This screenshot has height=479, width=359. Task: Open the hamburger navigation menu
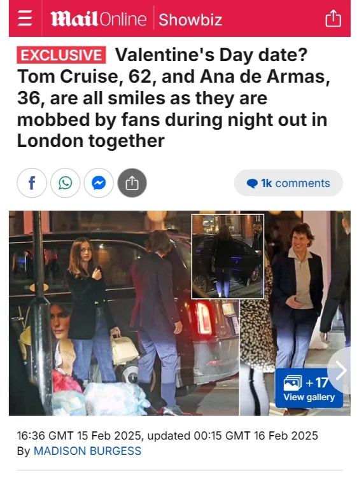coord(25,18)
